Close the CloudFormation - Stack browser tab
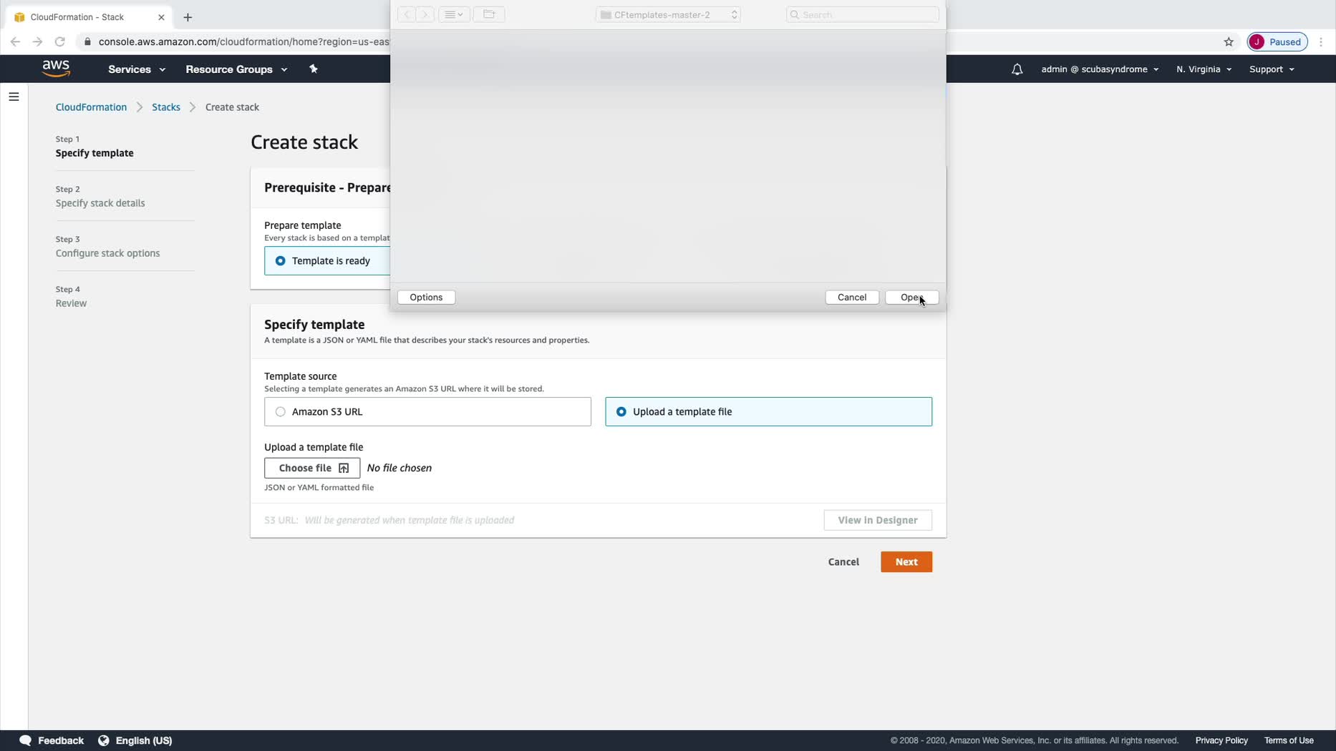The image size is (1336, 751). (x=161, y=17)
